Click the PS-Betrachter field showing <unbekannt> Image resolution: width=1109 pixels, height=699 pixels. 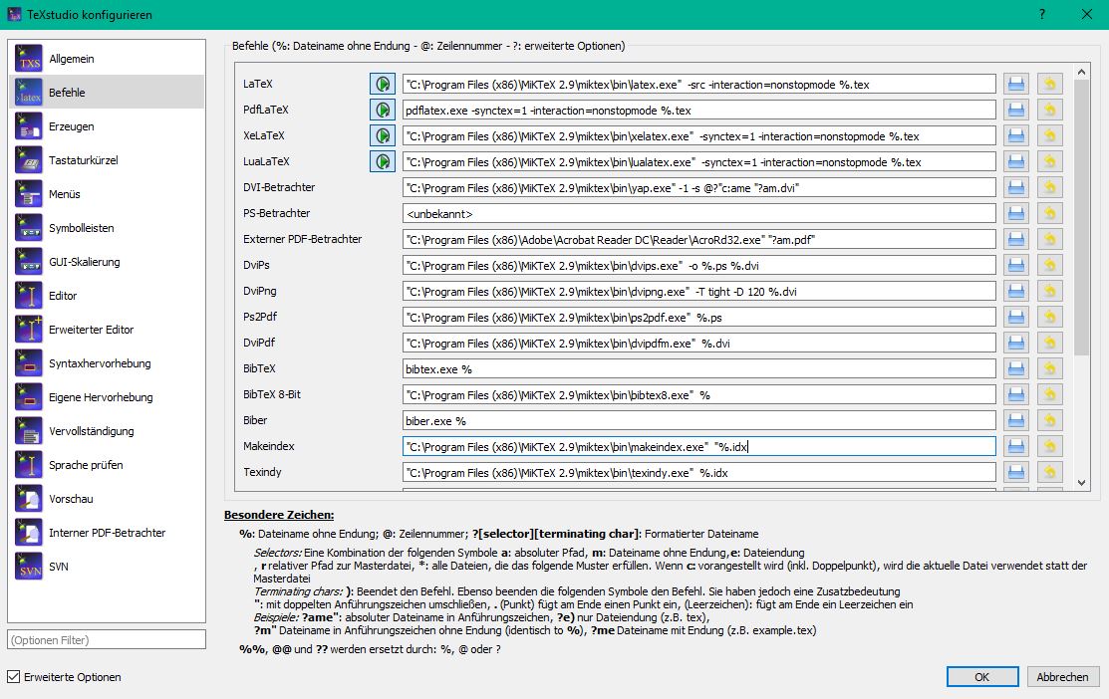(698, 213)
